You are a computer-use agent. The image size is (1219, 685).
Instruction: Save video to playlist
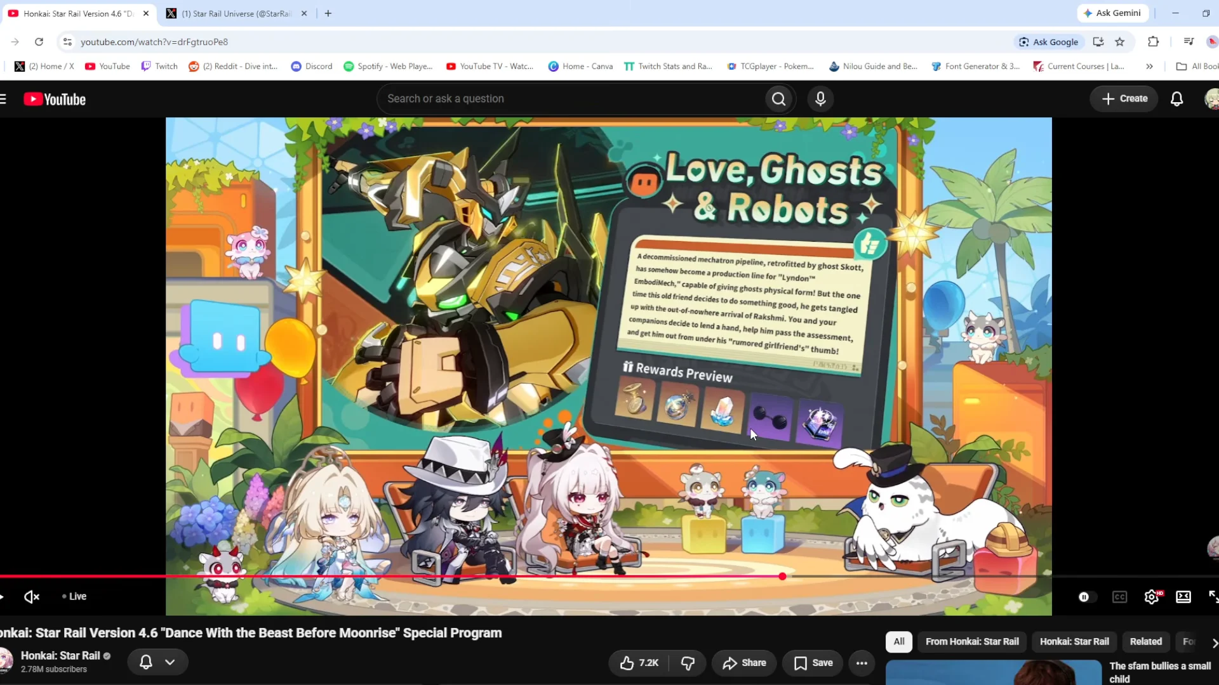(x=813, y=663)
